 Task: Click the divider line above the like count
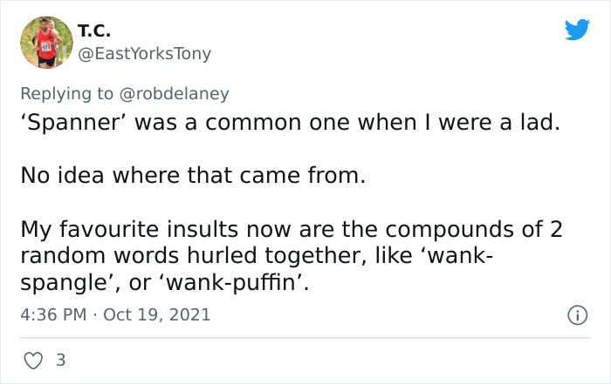305,338
